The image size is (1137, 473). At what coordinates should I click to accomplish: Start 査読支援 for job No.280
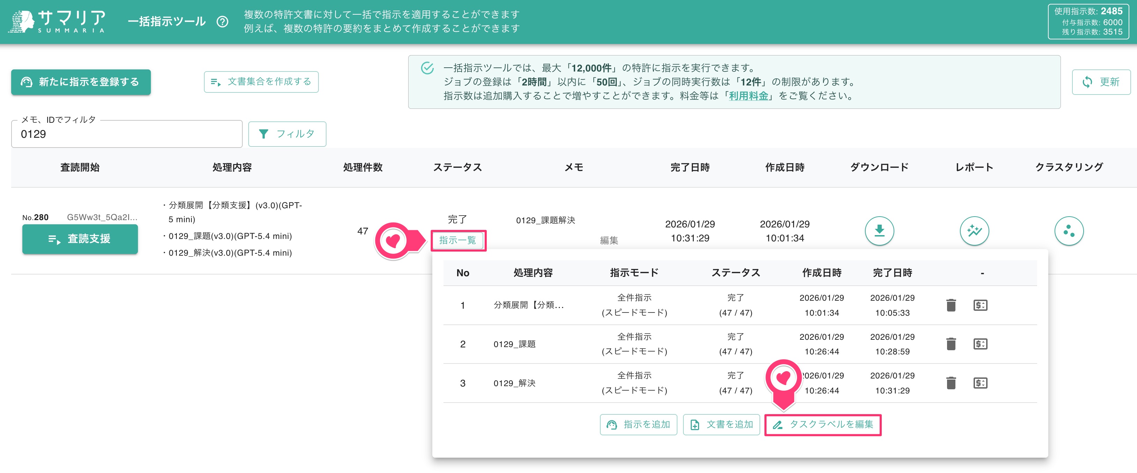[x=80, y=239]
